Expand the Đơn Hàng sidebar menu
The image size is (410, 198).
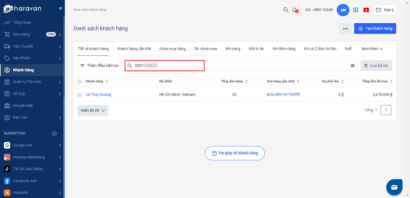60,34
